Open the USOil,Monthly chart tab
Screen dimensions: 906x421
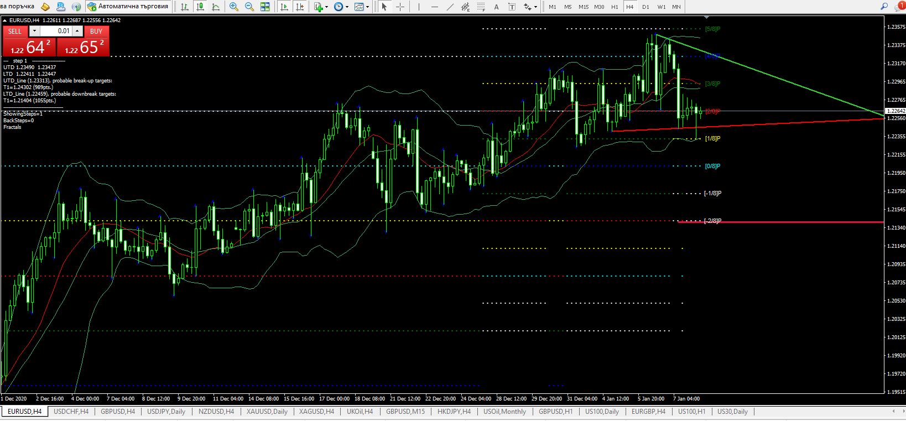[504, 412]
